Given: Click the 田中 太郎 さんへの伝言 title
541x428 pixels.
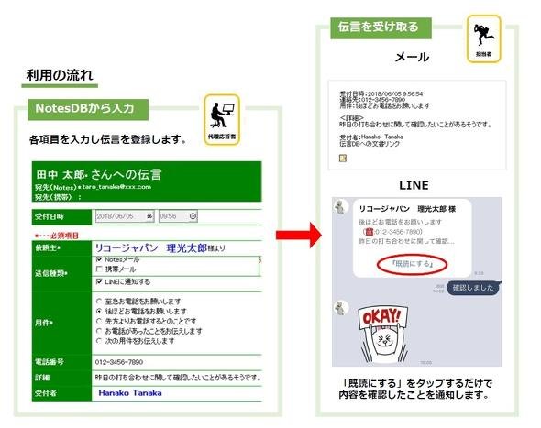Looking at the screenshot, I should pos(99,174).
